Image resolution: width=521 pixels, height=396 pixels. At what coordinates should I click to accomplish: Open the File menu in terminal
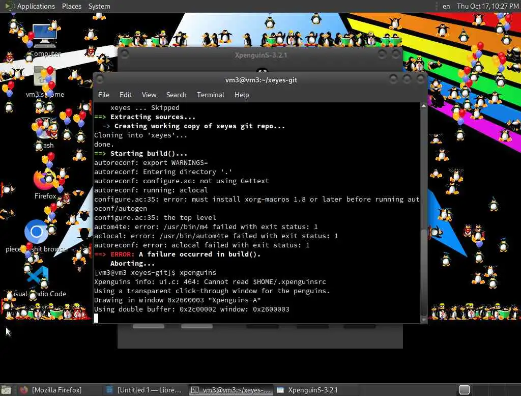pyautogui.click(x=104, y=95)
